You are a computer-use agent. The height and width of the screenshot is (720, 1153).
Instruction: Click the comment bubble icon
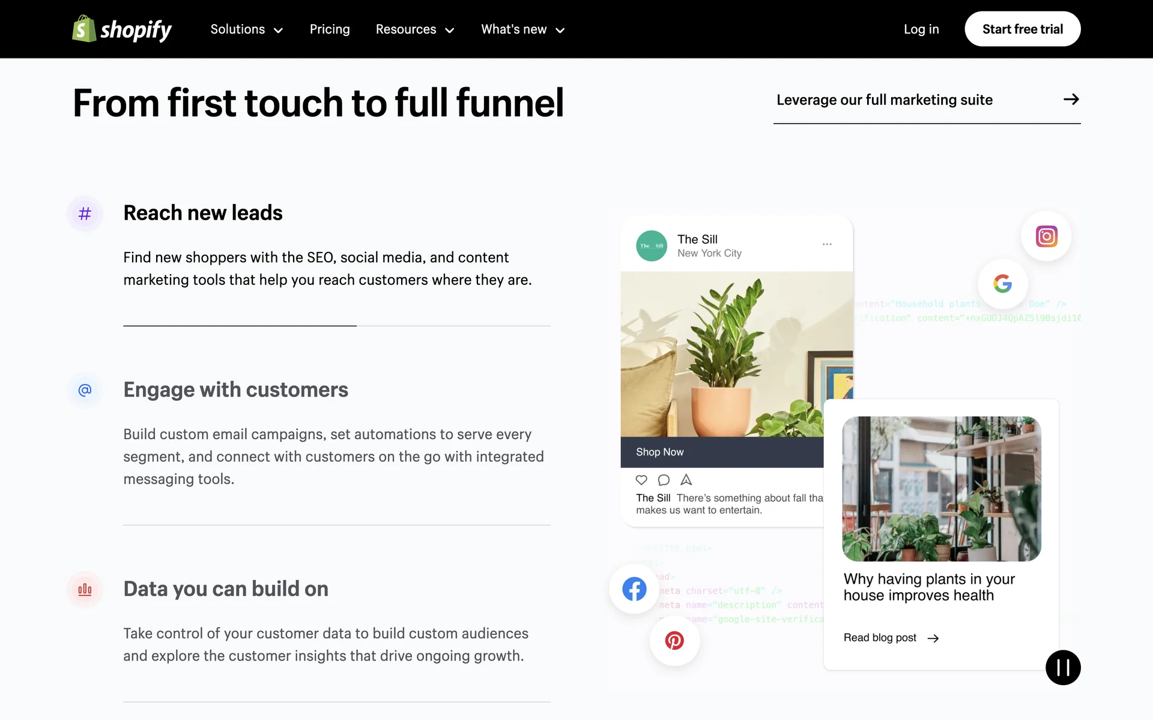(x=664, y=480)
